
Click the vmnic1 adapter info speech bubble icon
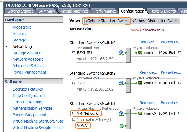click(180, 52)
